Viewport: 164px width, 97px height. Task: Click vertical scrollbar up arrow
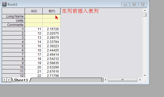pos(145,10)
